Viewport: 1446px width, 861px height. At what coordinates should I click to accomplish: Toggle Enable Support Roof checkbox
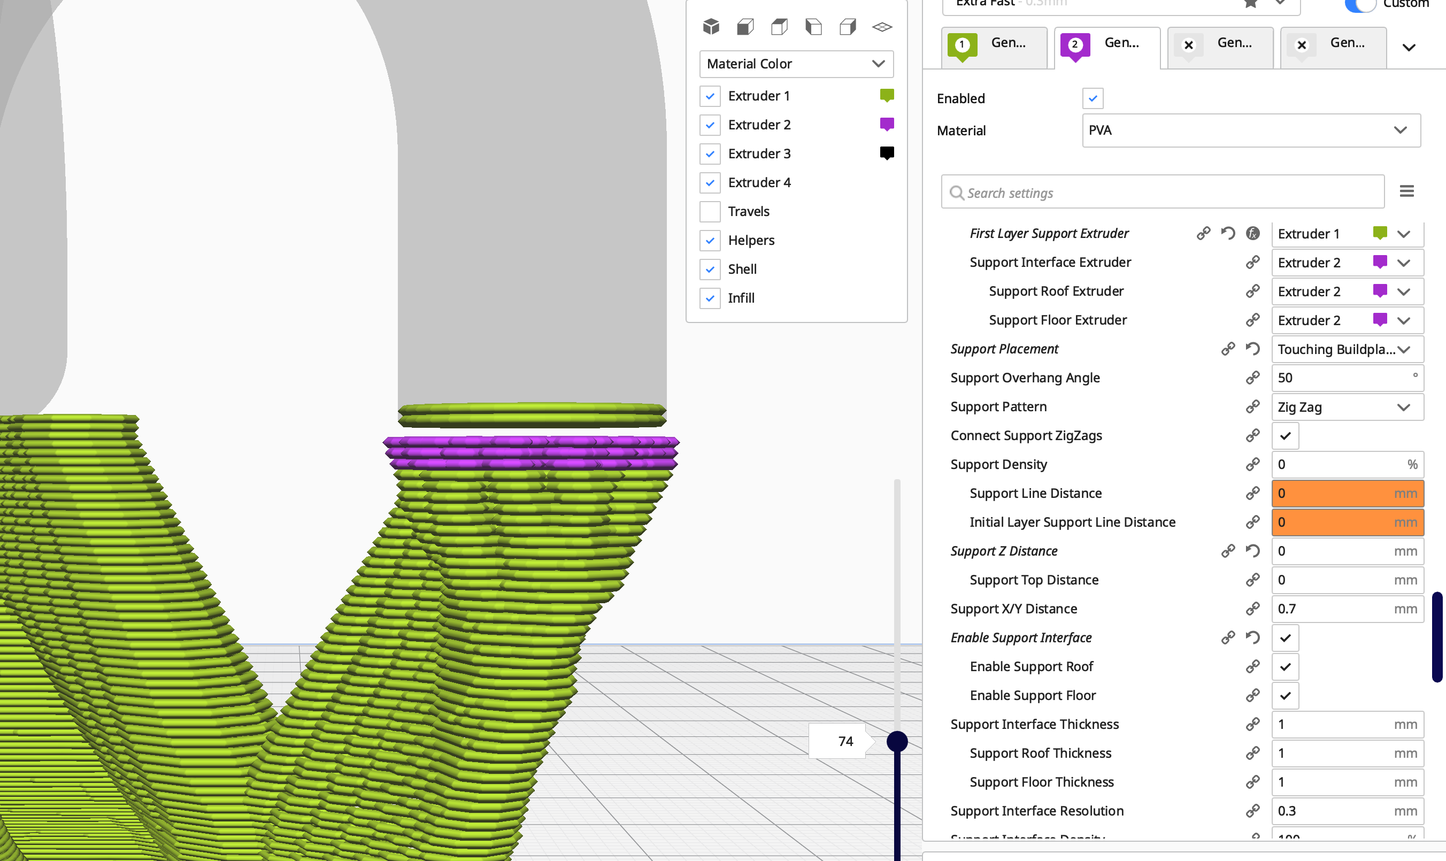pos(1286,667)
